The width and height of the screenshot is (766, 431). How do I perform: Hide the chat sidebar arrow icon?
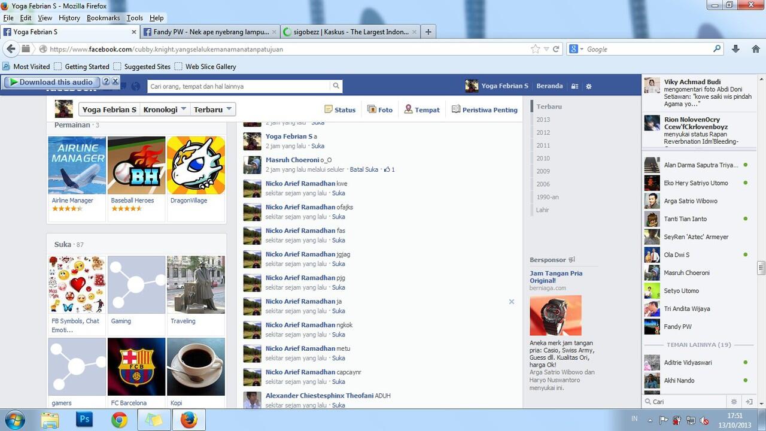coord(749,402)
